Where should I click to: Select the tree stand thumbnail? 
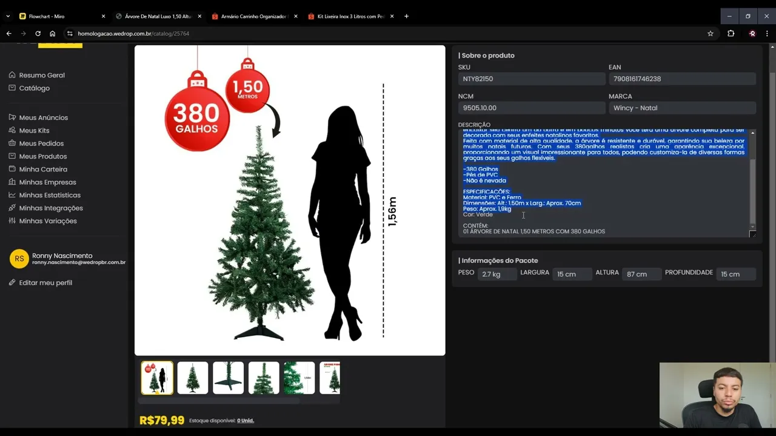pyautogui.click(x=229, y=378)
